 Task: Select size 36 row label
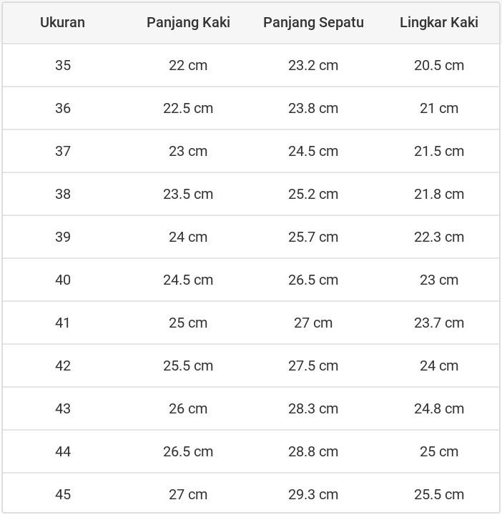click(63, 108)
